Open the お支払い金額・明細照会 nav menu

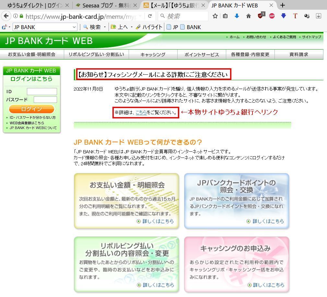[x=32, y=55]
